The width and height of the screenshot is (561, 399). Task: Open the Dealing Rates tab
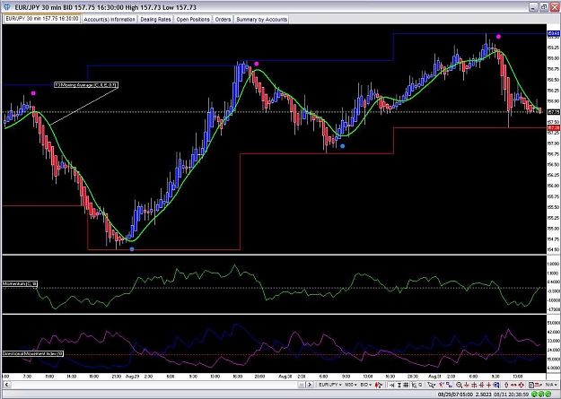155,20
